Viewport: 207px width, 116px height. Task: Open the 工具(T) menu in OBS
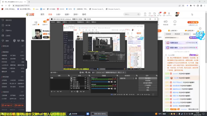pyautogui.click(x=88, y=22)
